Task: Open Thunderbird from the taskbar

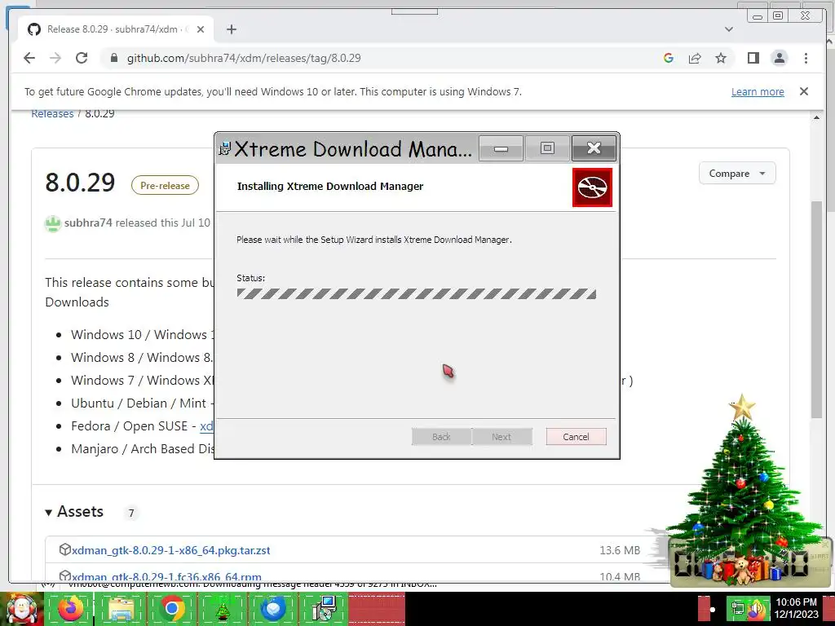Action: (x=272, y=609)
